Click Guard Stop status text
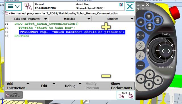Viewport: 182px width, 104px height. [83, 5]
